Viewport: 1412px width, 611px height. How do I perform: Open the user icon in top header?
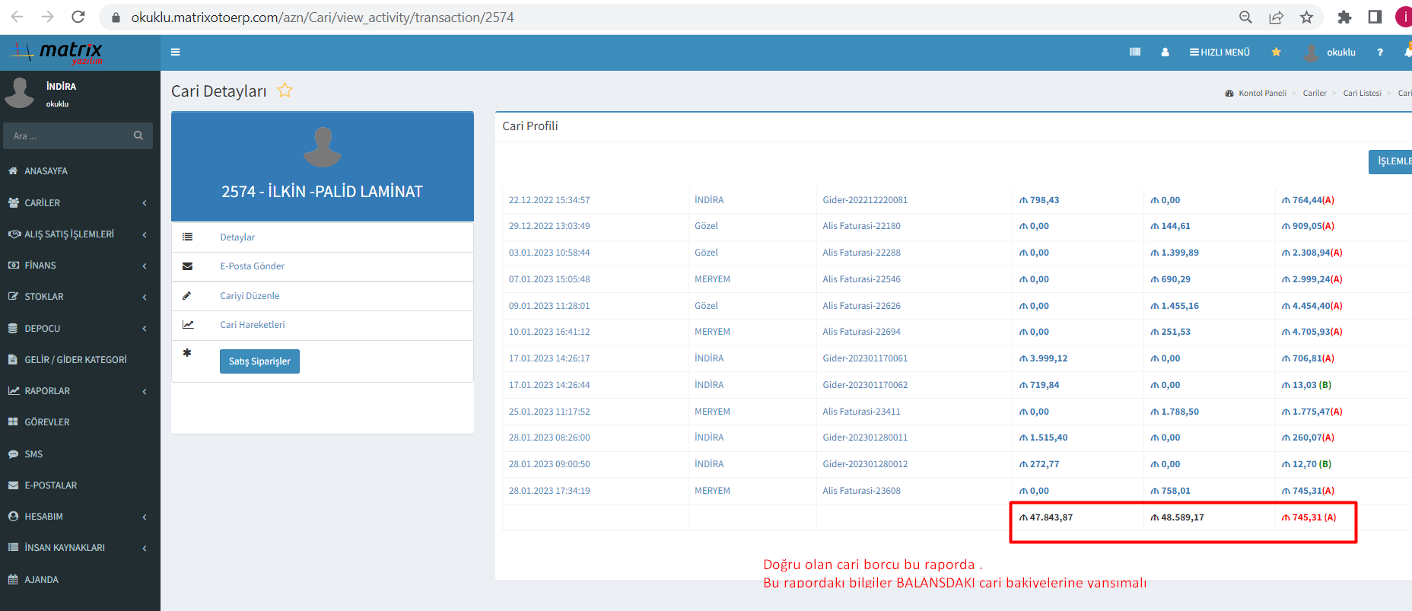[x=1165, y=53]
